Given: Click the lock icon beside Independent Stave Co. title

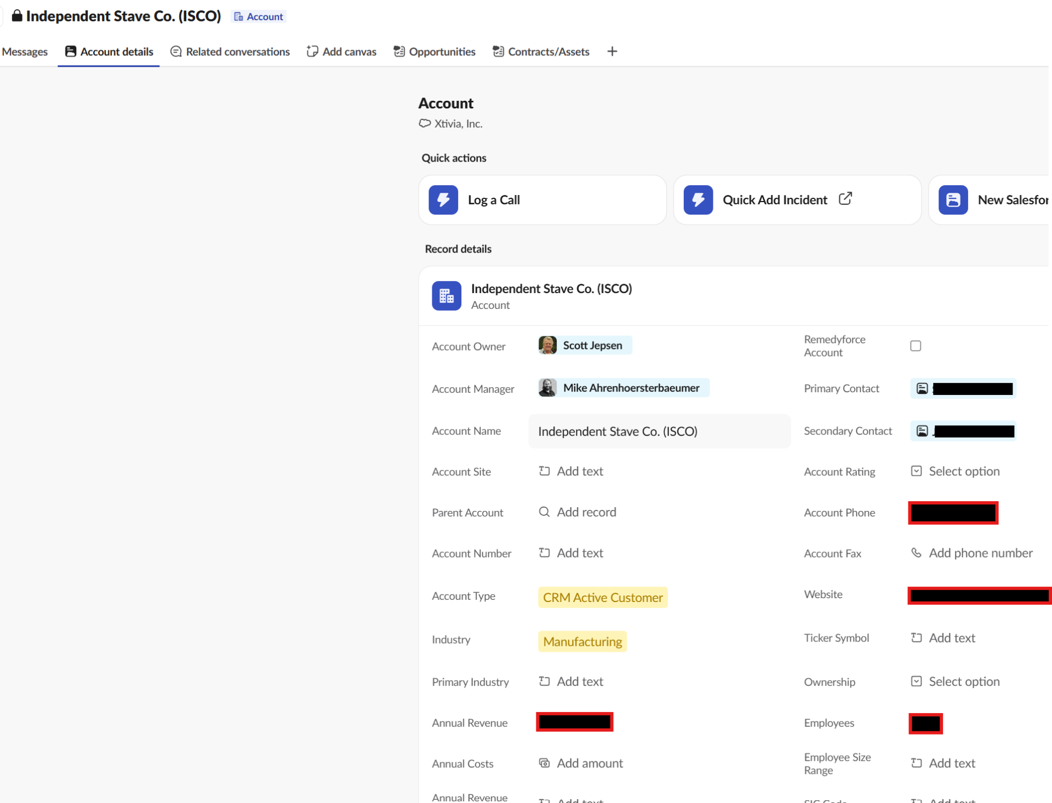Looking at the screenshot, I should pyautogui.click(x=16, y=16).
